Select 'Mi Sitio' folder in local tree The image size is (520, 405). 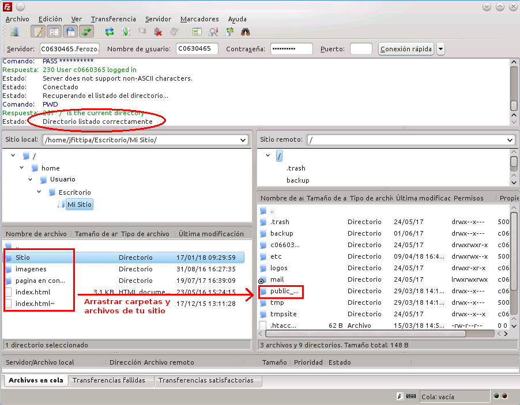(79, 205)
